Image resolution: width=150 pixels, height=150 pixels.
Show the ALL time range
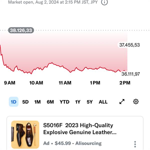pos(103,102)
